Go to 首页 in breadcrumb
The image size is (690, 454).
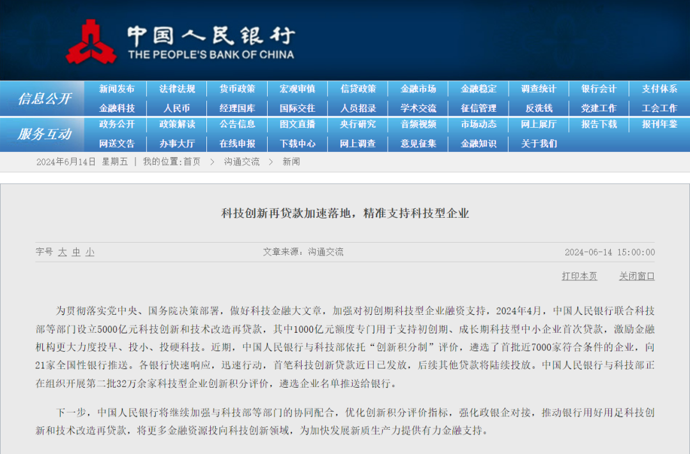192,162
